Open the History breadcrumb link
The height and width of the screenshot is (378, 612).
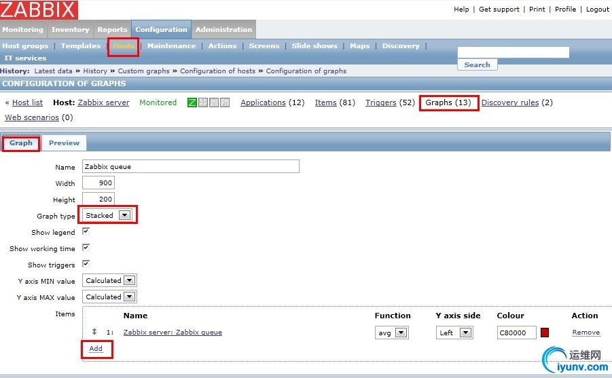tap(95, 71)
